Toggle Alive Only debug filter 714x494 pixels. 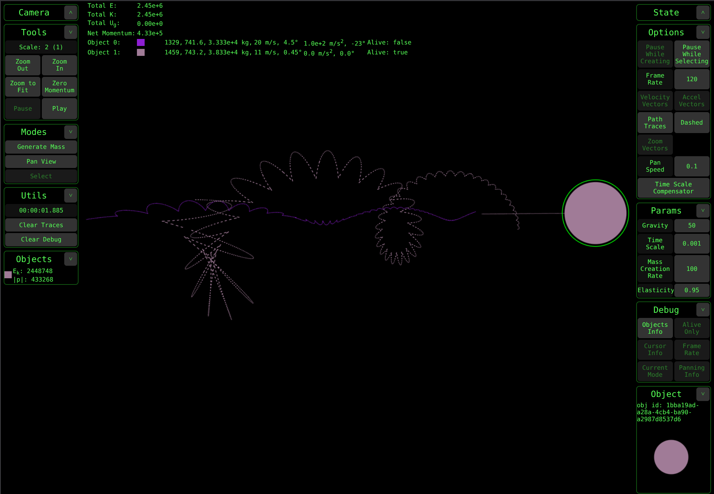692,328
